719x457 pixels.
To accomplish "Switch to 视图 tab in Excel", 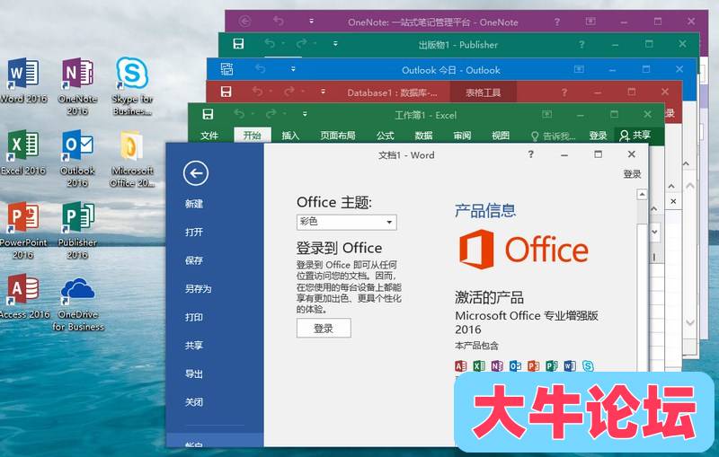I will (501, 136).
